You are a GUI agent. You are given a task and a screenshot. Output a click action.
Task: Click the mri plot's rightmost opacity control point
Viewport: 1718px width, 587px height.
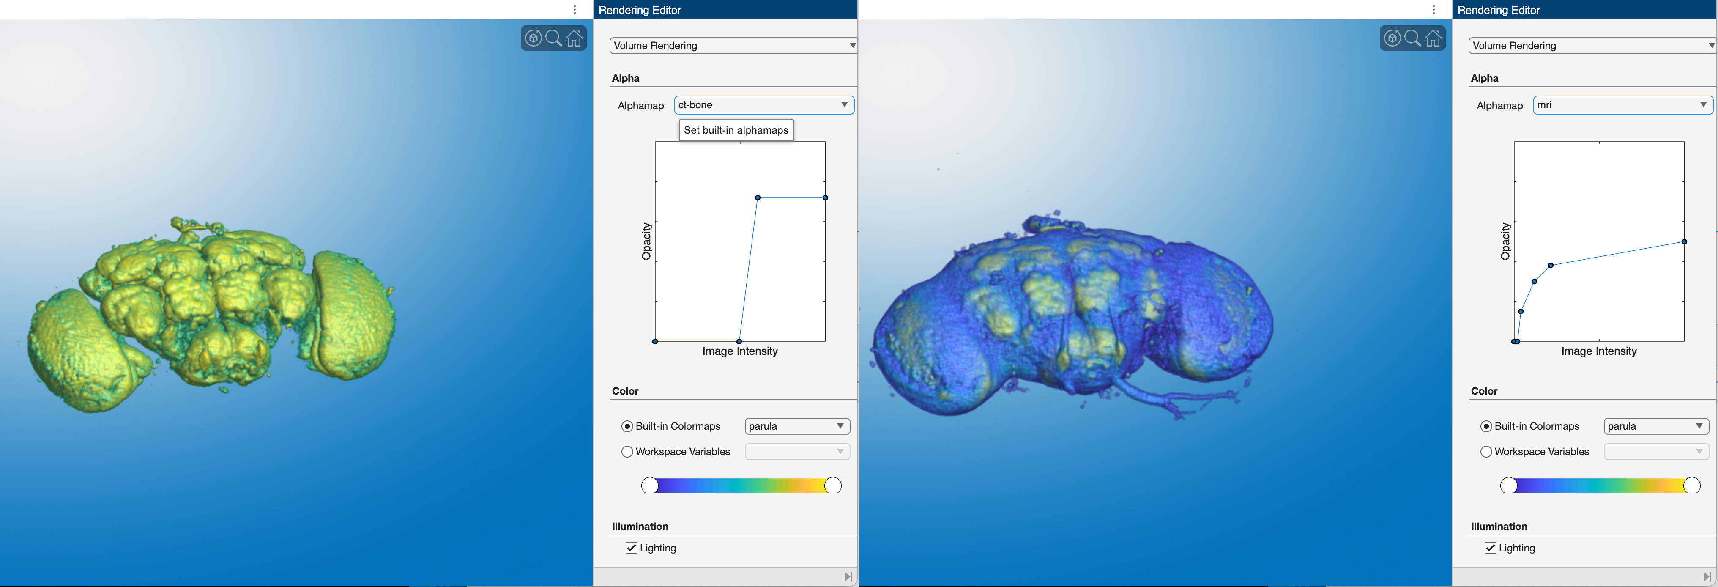(1684, 241)
